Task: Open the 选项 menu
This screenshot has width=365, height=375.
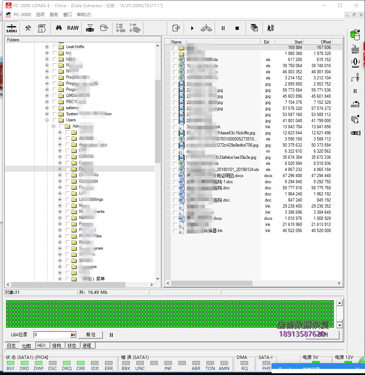Action: point(40,15)
